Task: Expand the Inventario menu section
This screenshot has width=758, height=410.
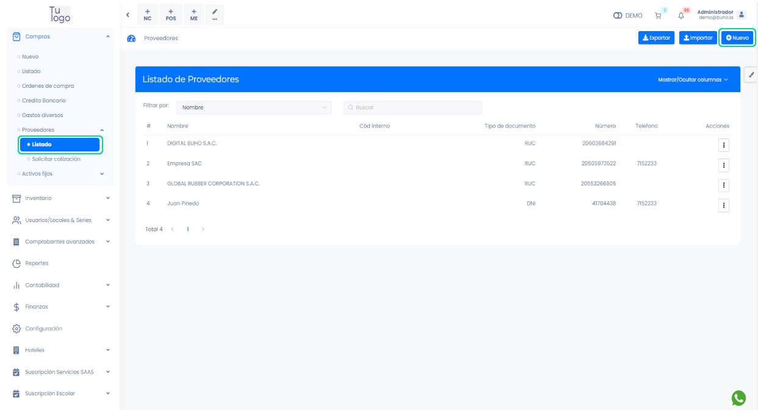Action: pos(60,198)
